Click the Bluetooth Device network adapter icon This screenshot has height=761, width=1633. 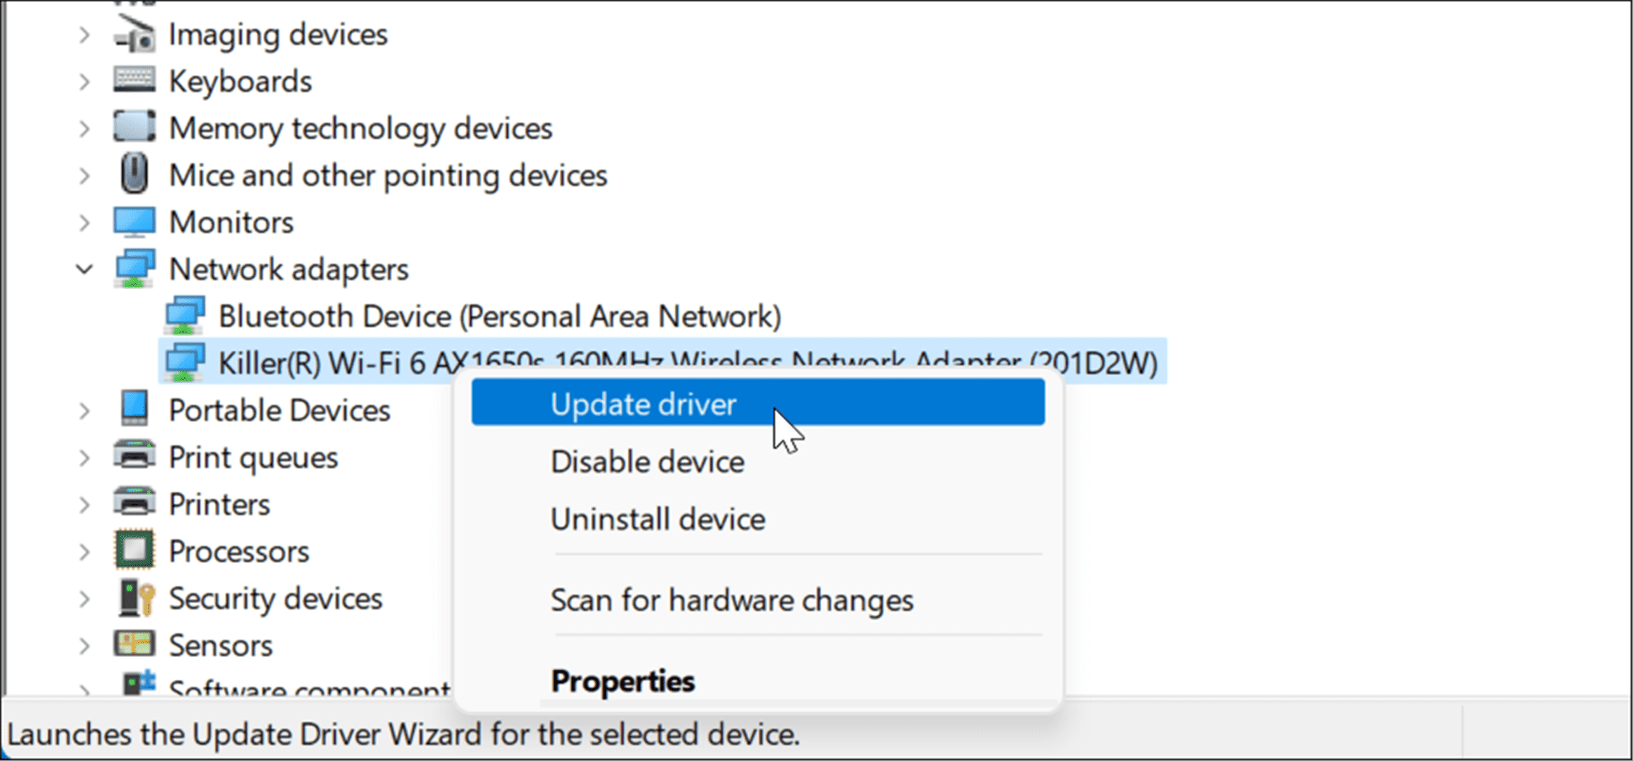pos(185,315)
